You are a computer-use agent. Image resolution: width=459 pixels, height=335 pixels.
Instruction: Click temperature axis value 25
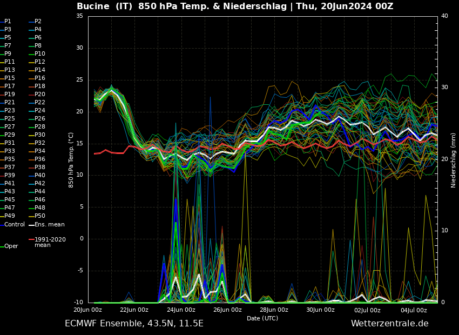(x=80, y=80)
